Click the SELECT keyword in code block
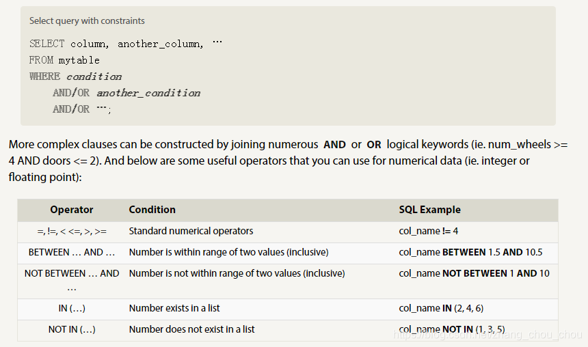 [x=47, y=44]
